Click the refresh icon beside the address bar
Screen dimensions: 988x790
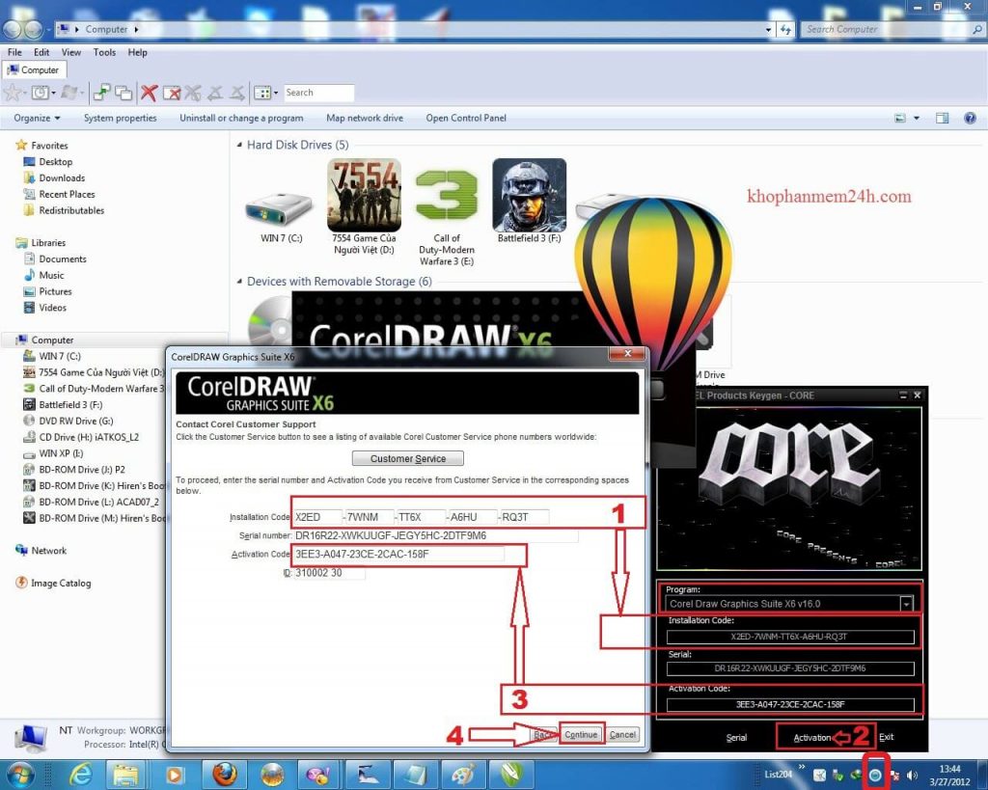point(786,30)
